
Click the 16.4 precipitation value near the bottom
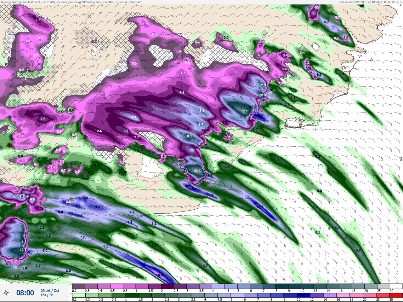(160, 275)
